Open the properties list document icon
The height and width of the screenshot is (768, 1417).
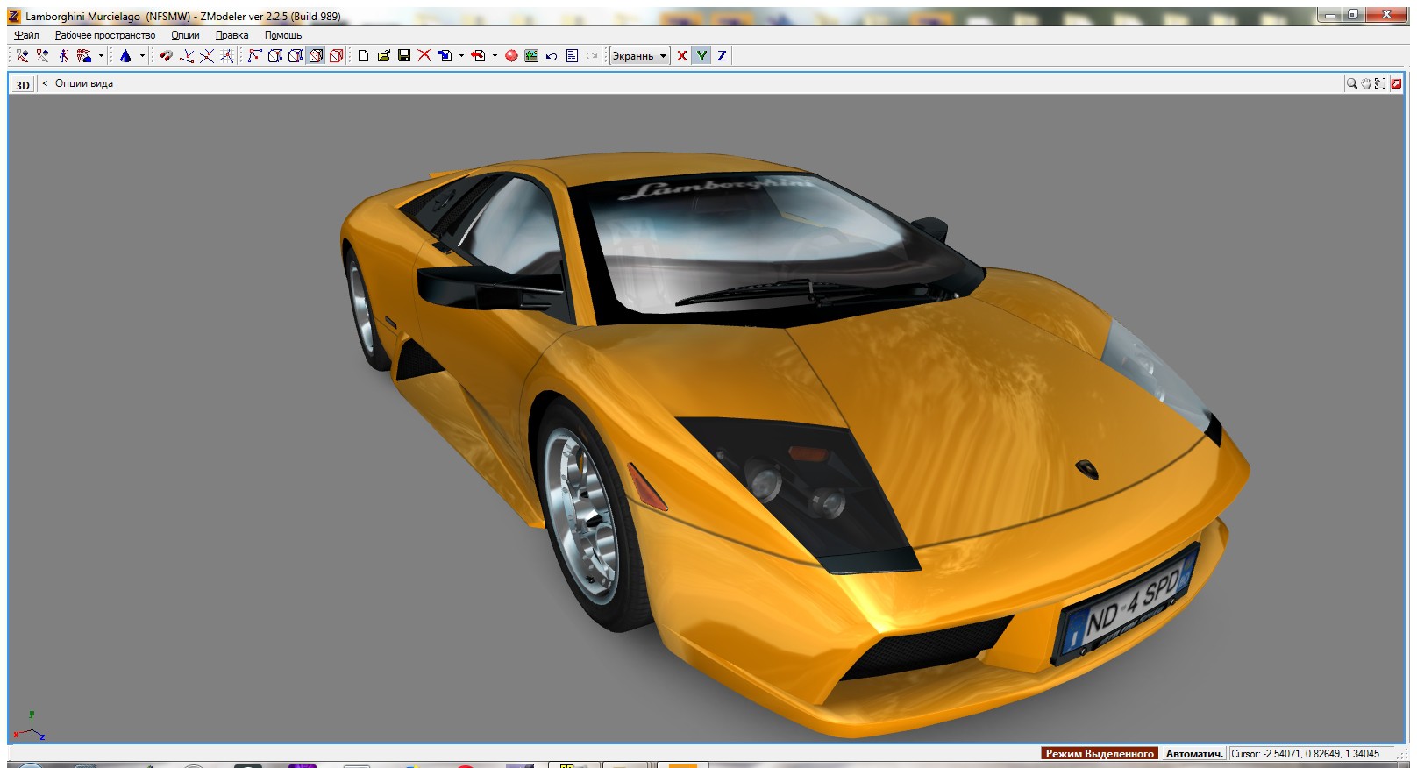coord(572,55)
